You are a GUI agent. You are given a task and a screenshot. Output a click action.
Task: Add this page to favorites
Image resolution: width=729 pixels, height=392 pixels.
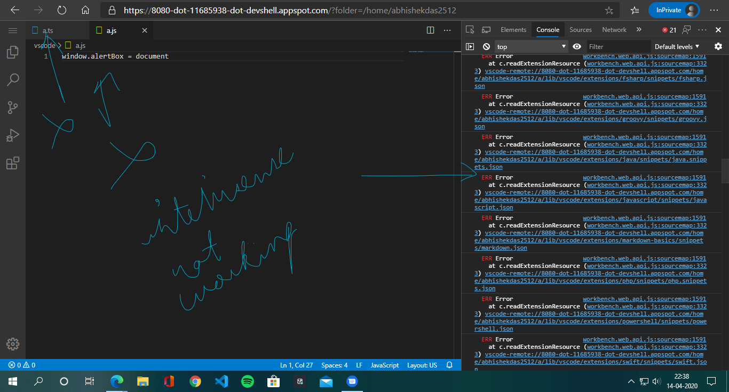pos(609,10)
